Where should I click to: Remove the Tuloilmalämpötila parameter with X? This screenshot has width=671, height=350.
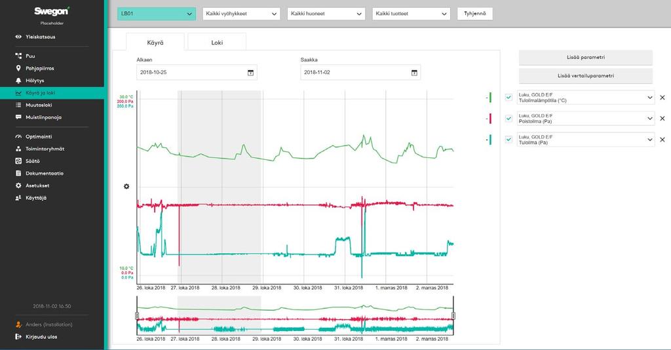tap(662, 98)
